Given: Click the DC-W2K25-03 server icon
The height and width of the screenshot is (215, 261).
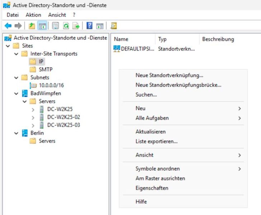Looking at the screenshot, I should [x=42, y=125].
